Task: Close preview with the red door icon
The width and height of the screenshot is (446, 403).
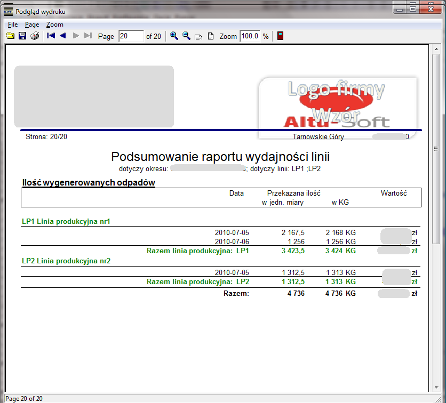Action: click(x=280, y=36)
